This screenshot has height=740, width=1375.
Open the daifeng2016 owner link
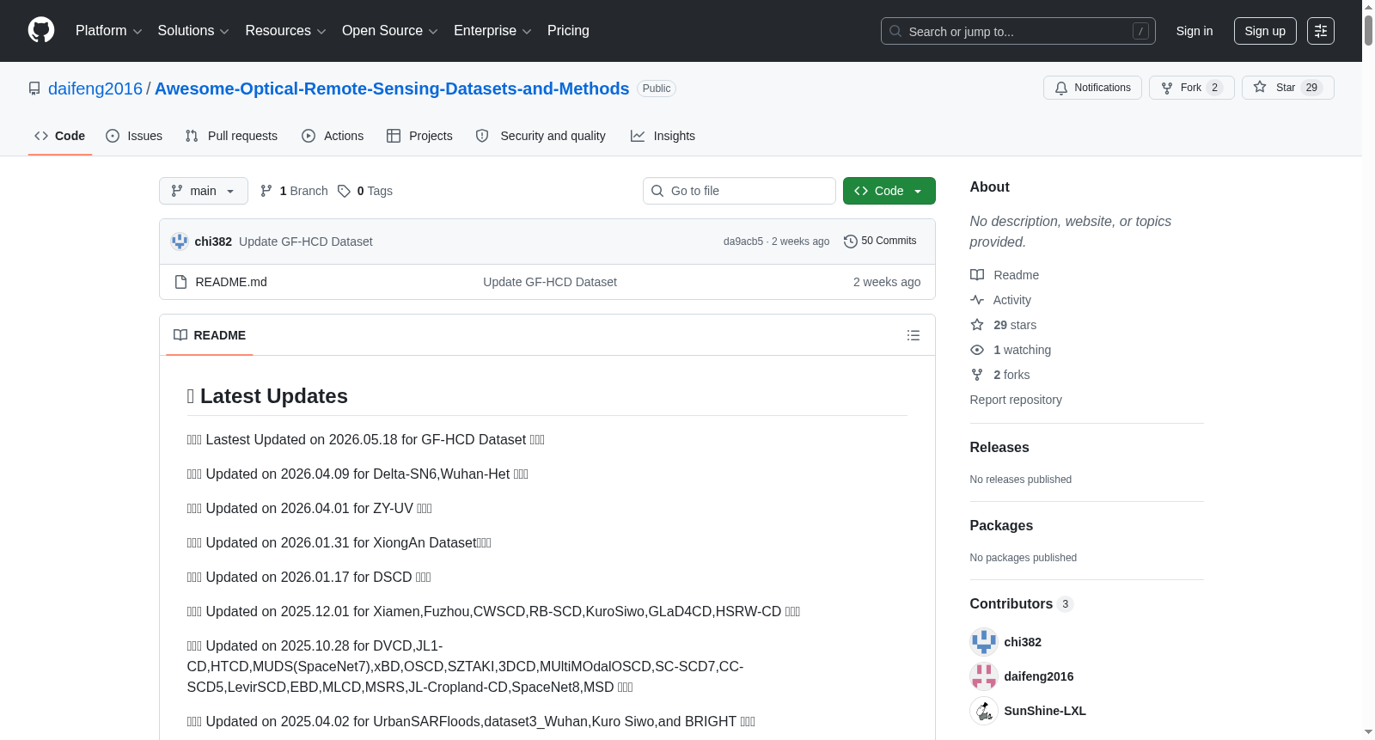tap(95, 89)
